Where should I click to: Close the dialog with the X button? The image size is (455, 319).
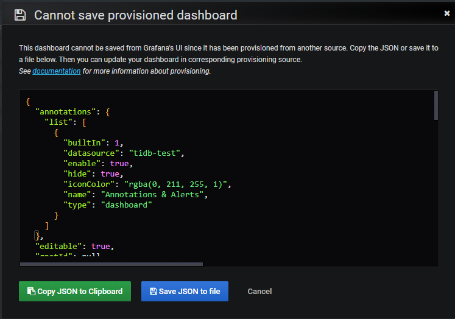(x=446, y=13)
